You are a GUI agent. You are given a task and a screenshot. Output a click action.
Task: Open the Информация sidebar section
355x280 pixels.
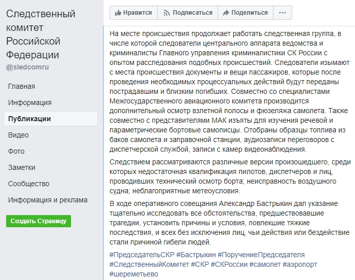29,102
